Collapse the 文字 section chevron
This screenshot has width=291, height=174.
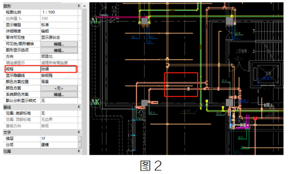click(x=79, y=132)
